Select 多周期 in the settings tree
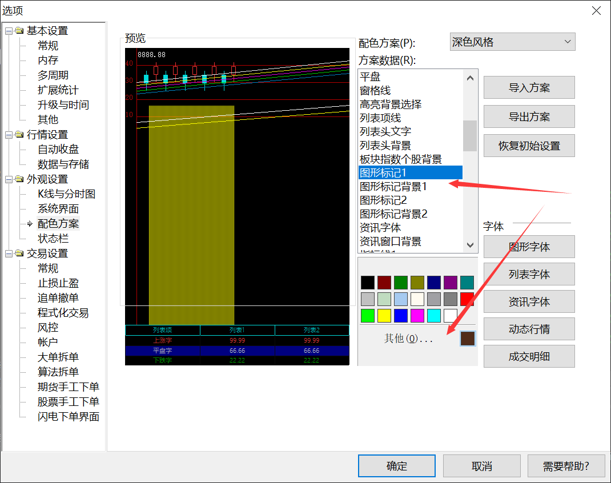The height and width of the screenshot is (483, 611). [x=53, y=75]
